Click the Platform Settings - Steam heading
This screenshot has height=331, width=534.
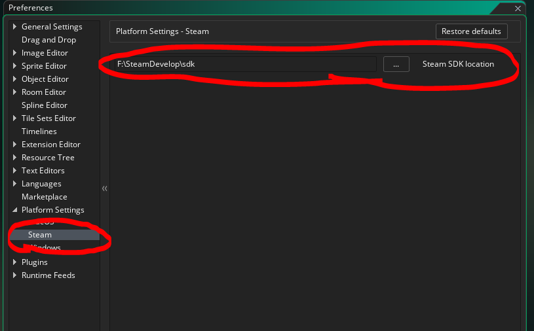tap(162, 31)
